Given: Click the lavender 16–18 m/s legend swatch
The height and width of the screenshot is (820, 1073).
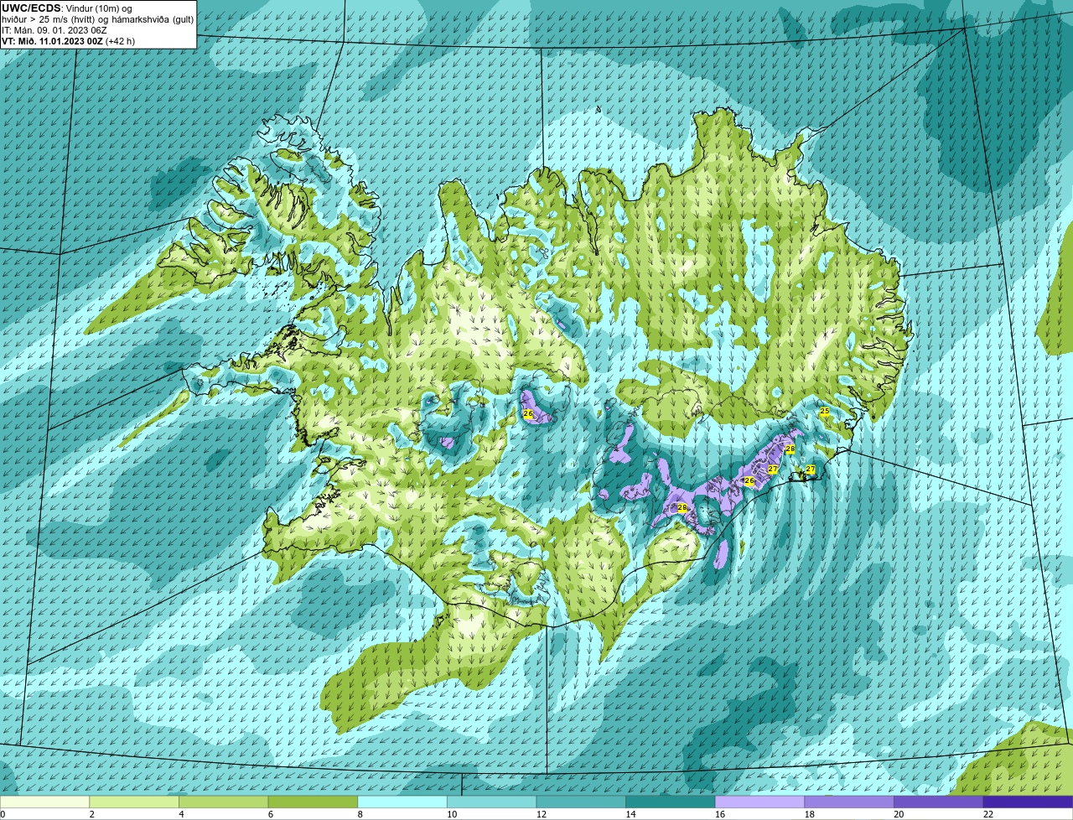Looking at the screenshot, I should click(x=759, y=802).
